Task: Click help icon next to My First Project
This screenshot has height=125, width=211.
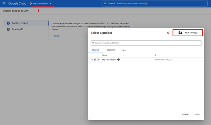Action: (x=118, y=60)
